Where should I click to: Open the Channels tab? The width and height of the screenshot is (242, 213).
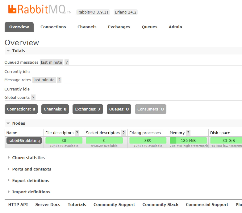87,27
